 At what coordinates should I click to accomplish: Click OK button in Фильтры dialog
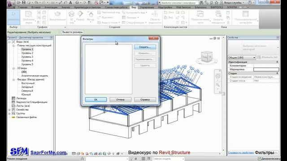point(96,100)
